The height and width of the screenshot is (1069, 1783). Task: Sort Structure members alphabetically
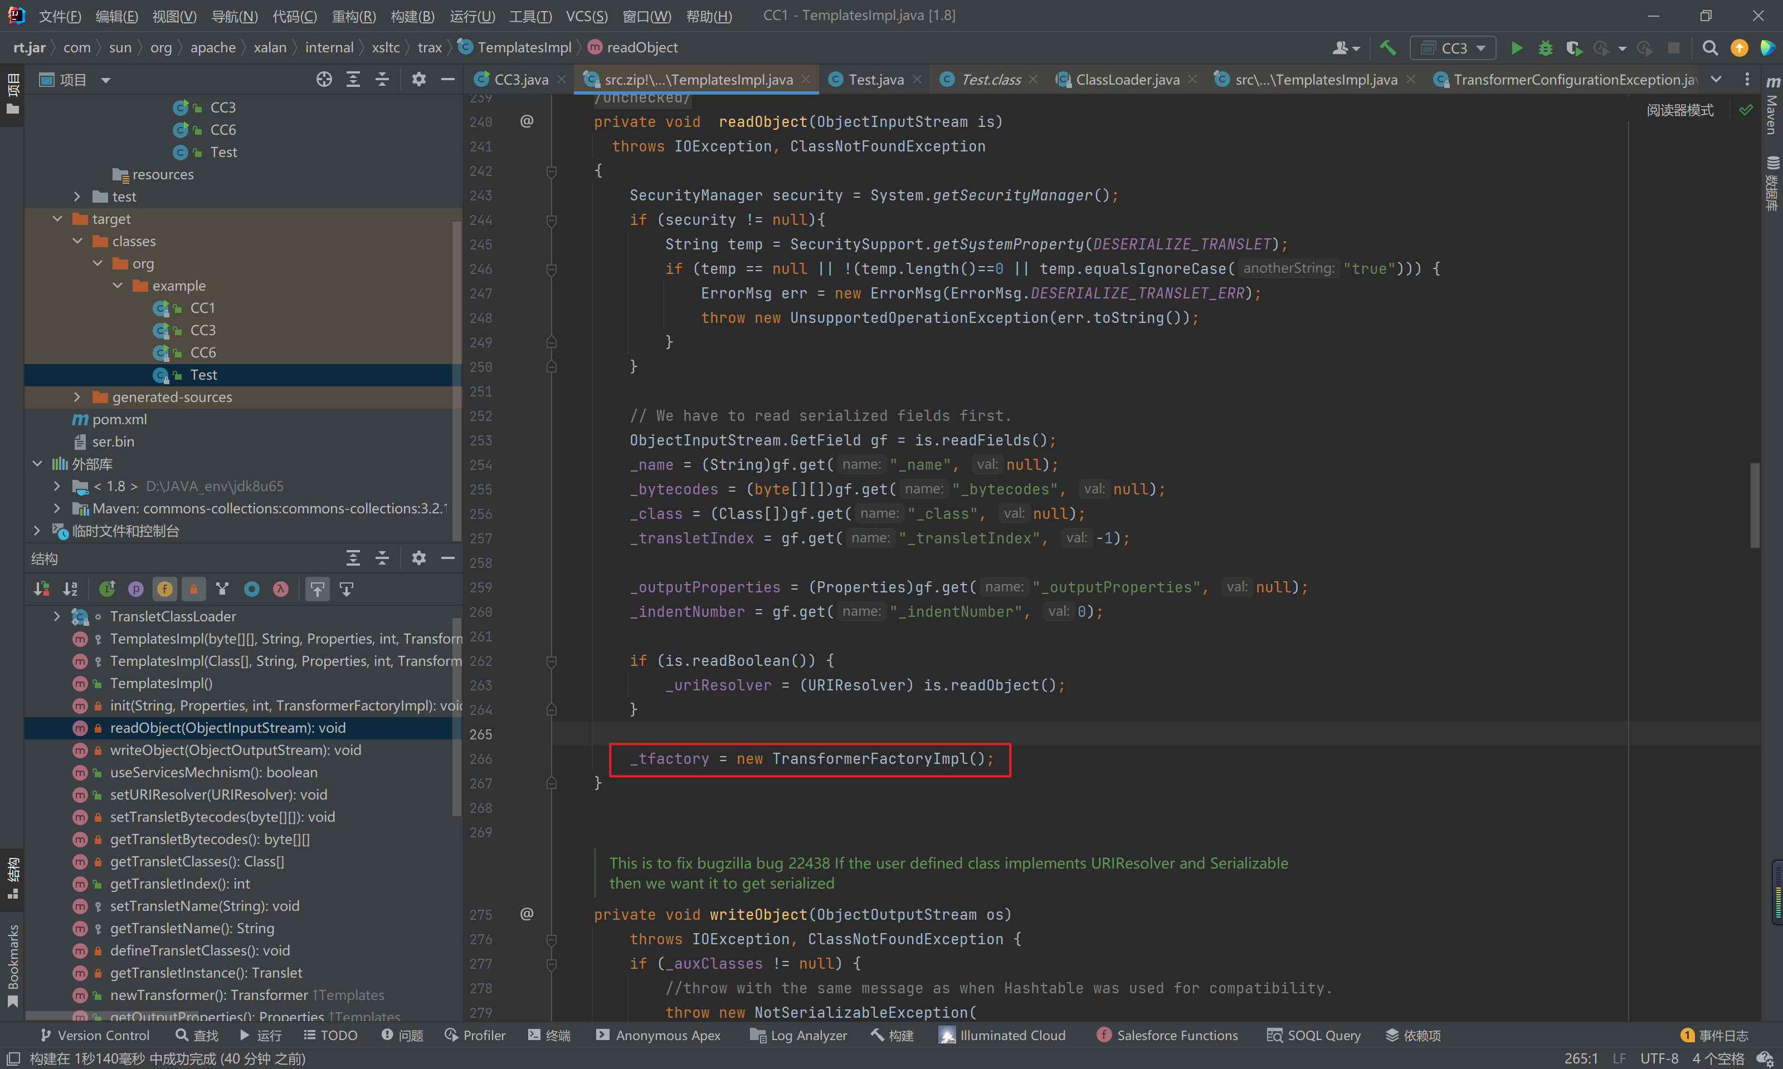(70, 589)
